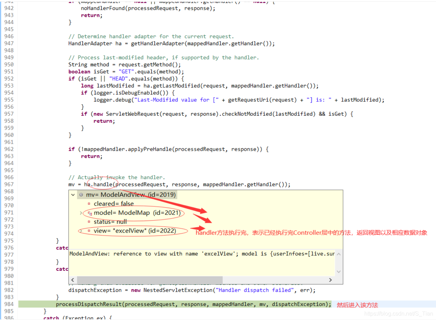Collapse the mv ModelAndView variable node
The height and width of the screenshot is (320, 436).
[x=73, y=195]
